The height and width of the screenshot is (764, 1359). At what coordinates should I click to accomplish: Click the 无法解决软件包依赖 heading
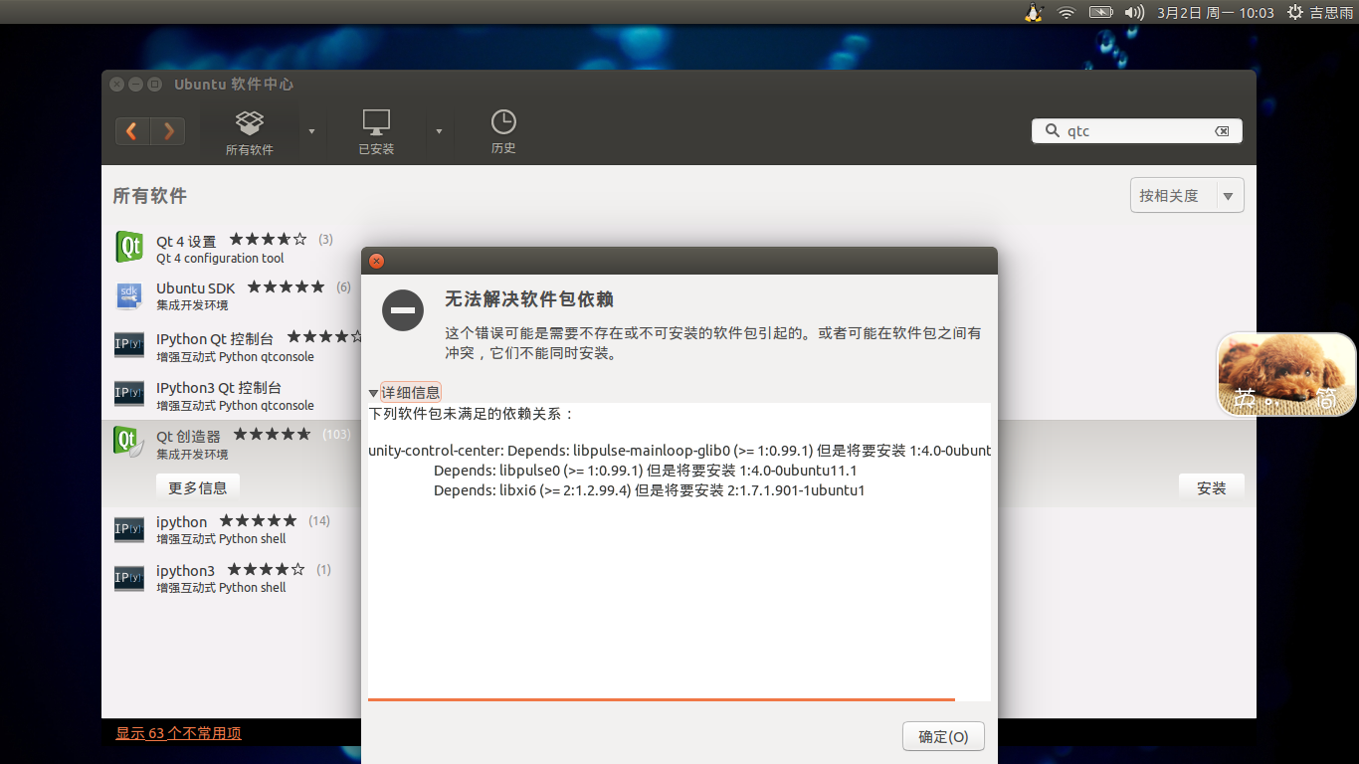coord(528,299)
